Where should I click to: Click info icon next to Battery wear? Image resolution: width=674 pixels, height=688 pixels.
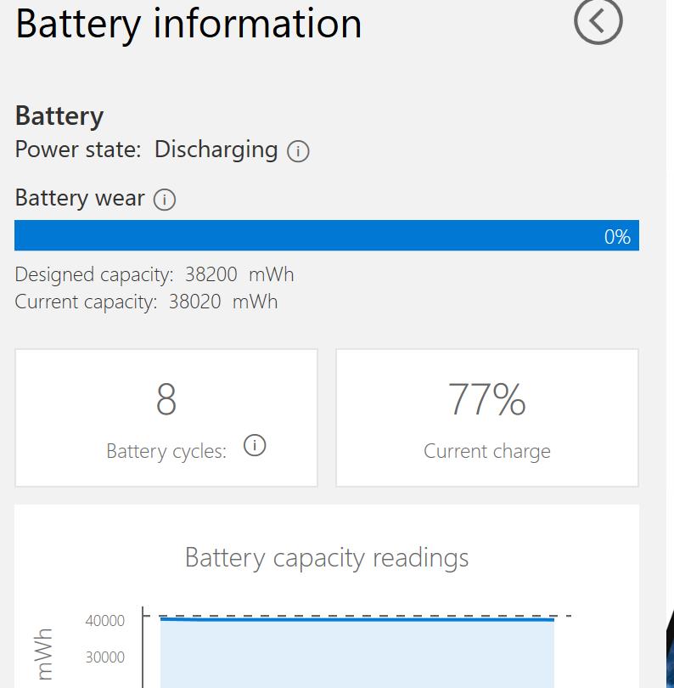(x=165, y=200)
